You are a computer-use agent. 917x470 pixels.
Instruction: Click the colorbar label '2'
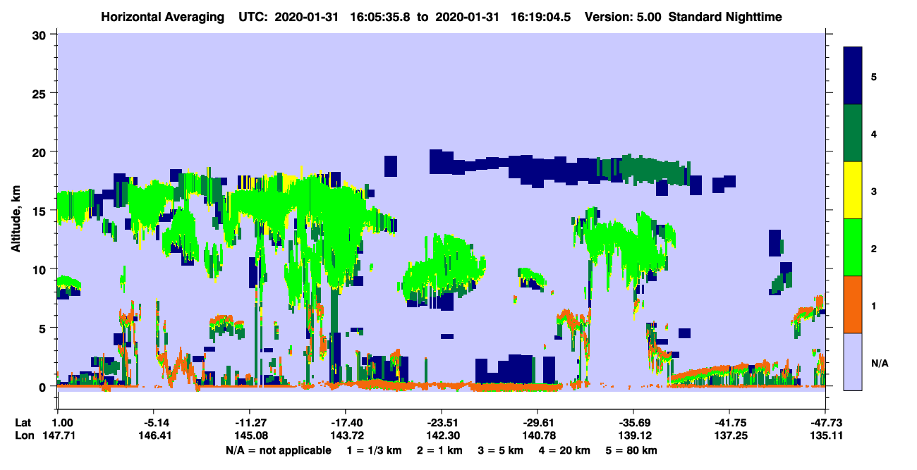874,248
